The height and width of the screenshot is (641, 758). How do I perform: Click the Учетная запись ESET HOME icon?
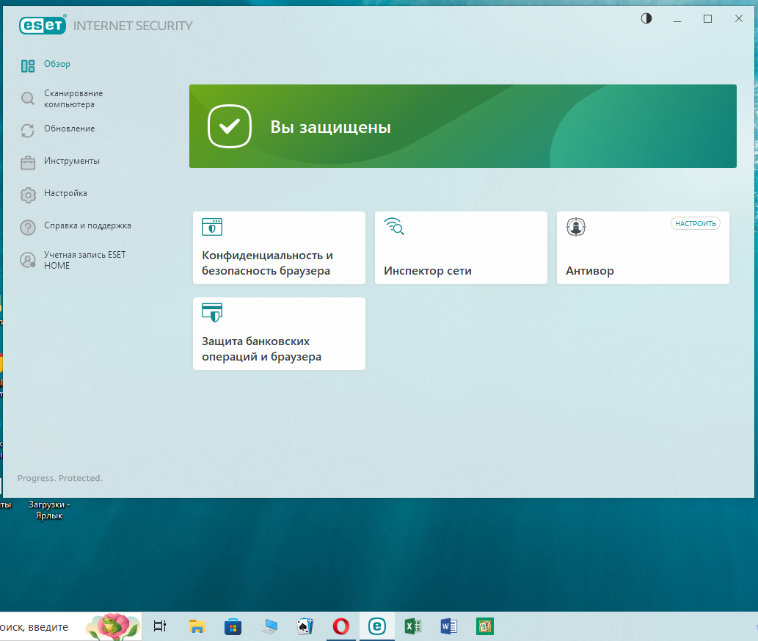[x=28, y=260]
